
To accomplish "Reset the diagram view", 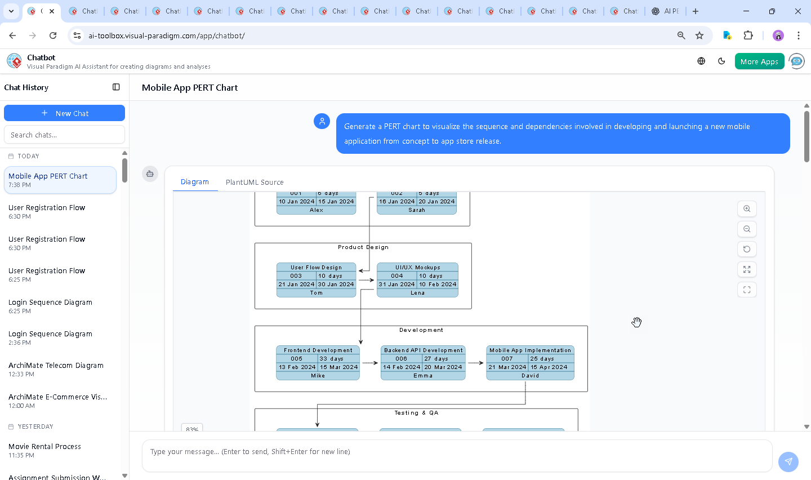I will pyautogui.click(x=747, y=250).
